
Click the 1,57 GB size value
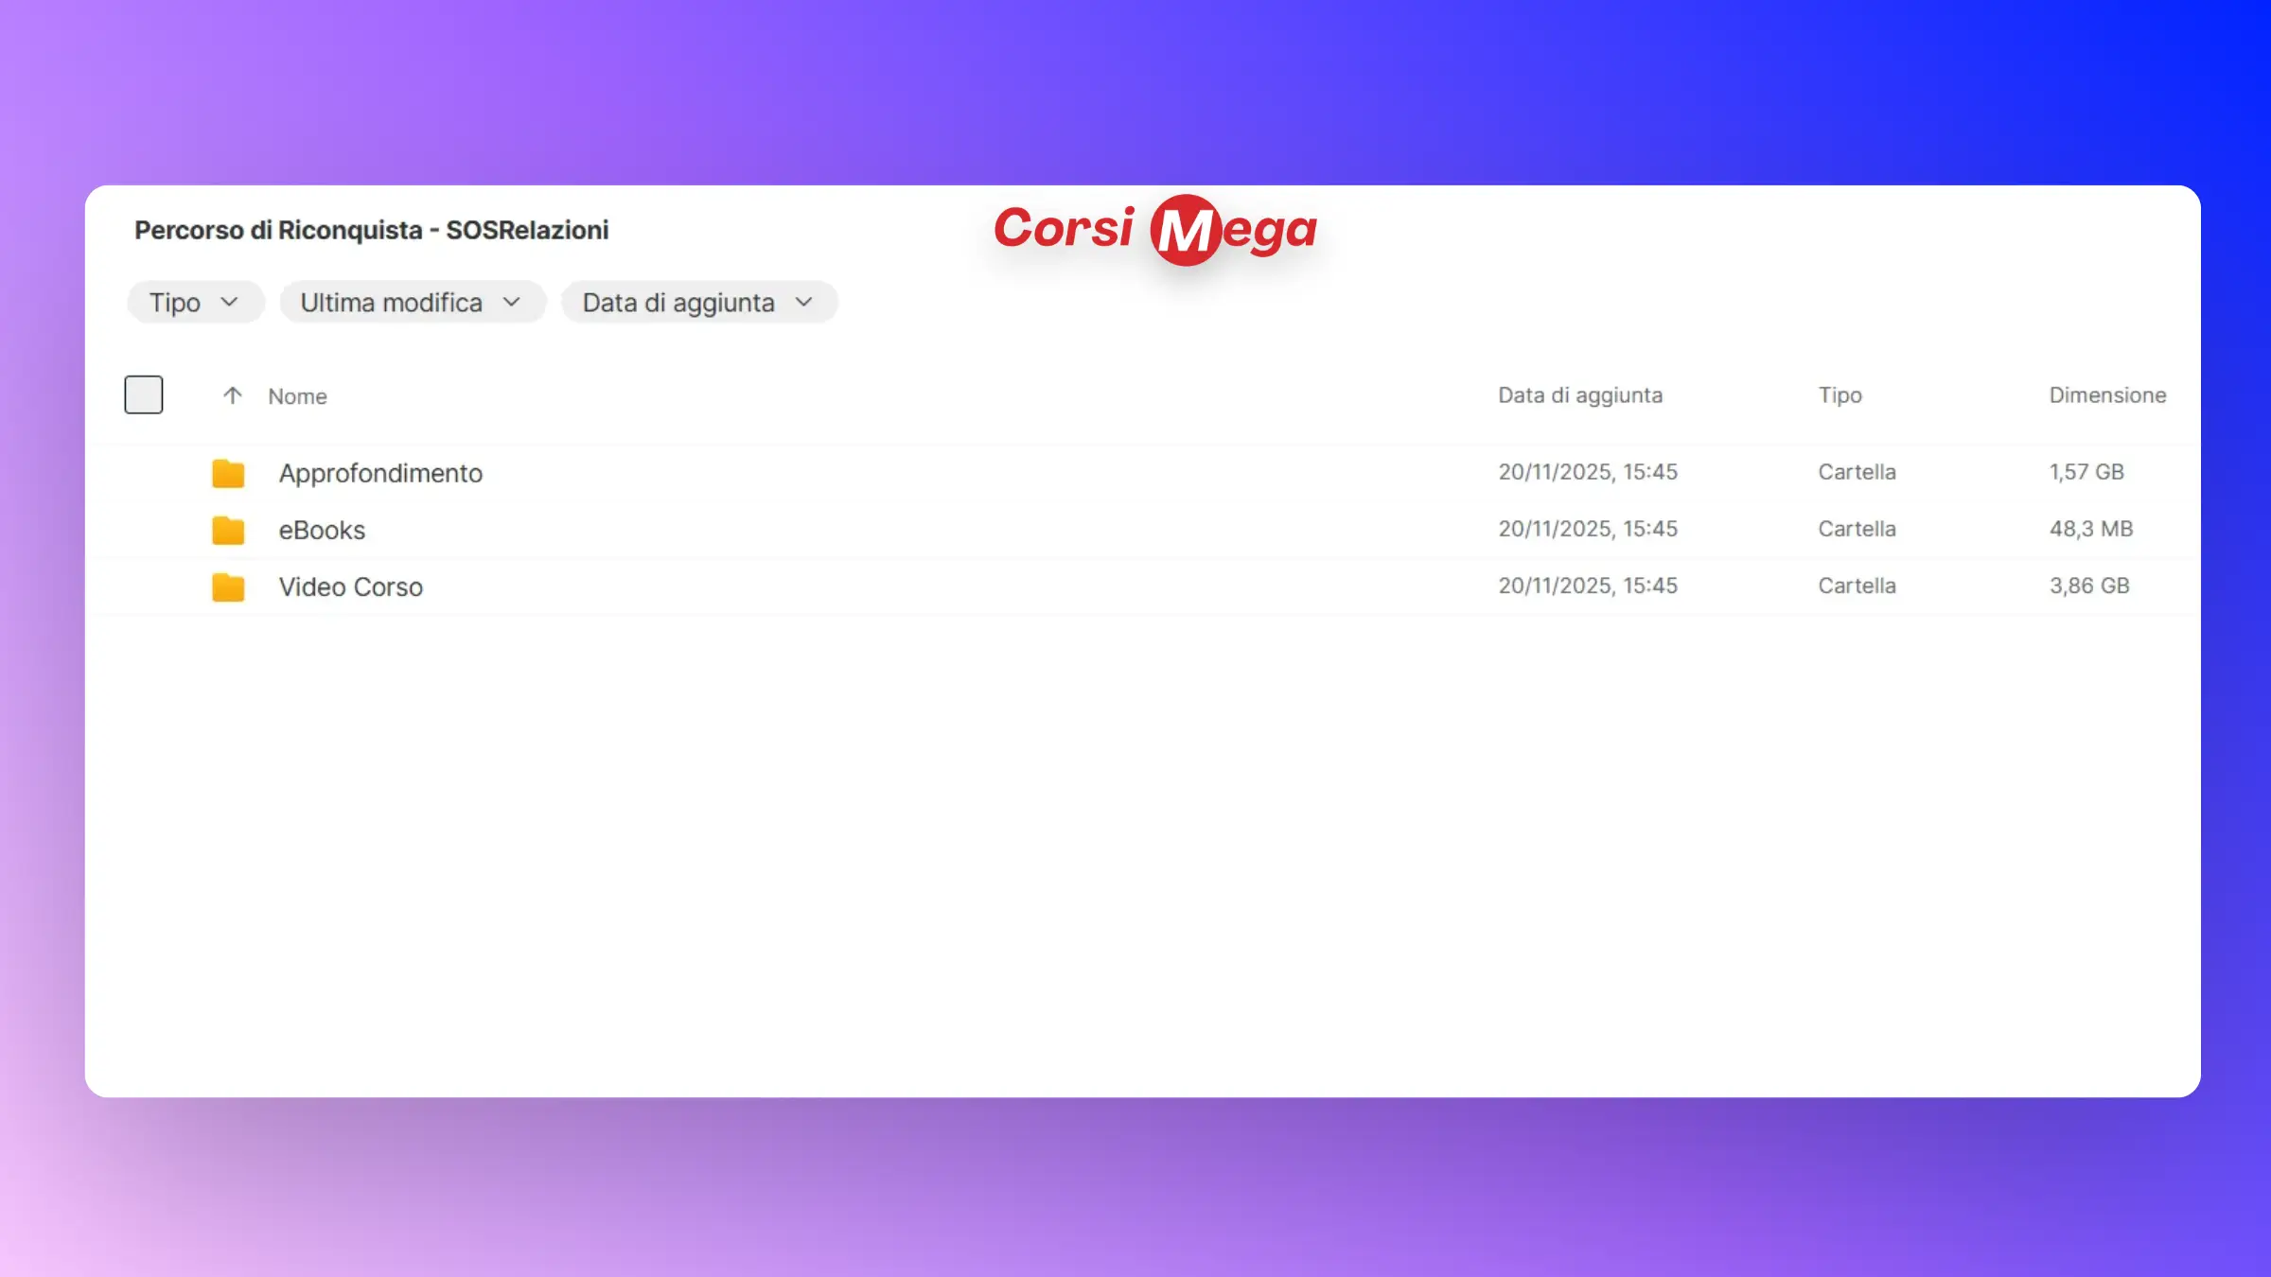tap(2086, 472)
